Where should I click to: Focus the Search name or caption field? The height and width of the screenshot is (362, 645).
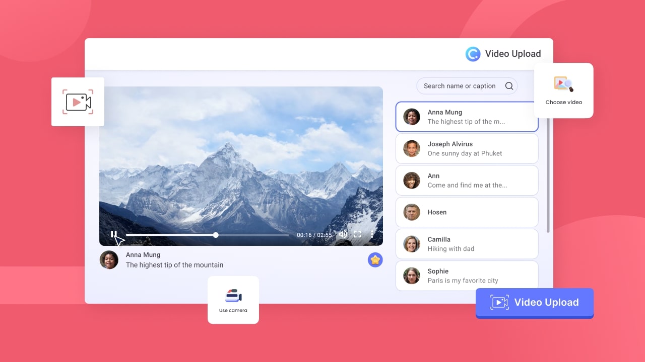coord(467,86)
